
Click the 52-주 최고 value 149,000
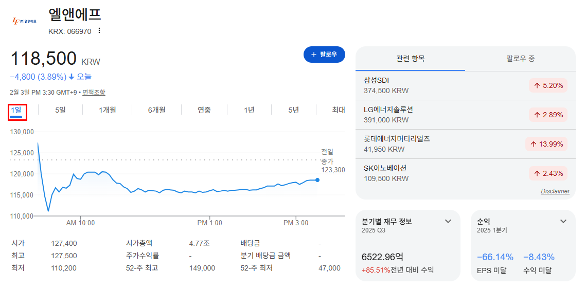(202, 268)
